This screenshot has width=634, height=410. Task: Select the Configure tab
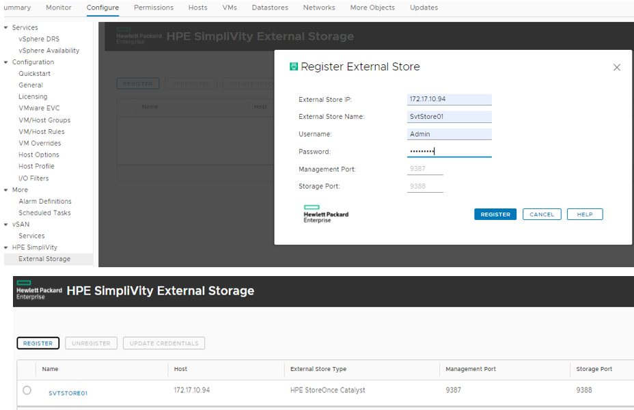point(102,8)
